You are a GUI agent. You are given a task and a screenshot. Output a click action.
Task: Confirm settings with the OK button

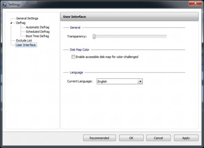[x=131, y=138]
